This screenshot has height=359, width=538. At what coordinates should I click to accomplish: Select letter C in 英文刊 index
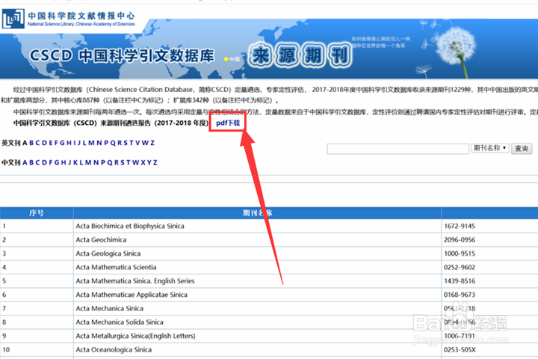(37, 143)
